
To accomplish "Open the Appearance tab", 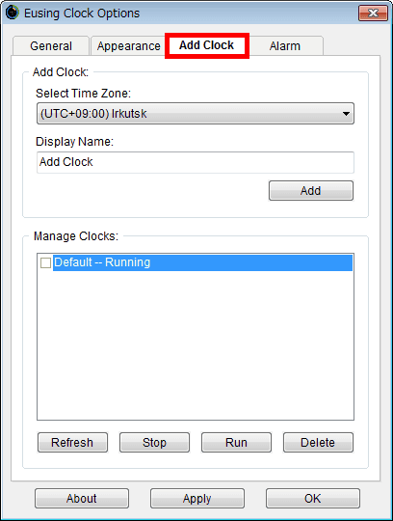I will 129,46.
